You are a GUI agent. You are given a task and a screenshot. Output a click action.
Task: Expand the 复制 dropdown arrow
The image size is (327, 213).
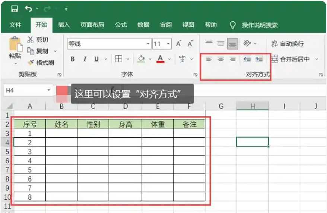[55, 51]
